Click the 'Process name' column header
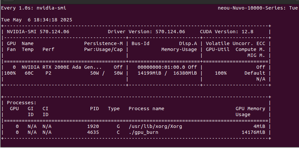The image size is (299, 148). pos(146,109)
